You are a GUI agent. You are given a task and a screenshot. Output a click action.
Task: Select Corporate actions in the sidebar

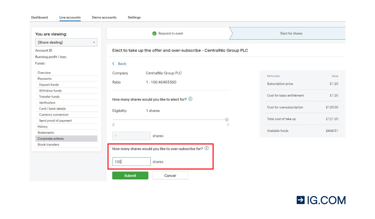click(66, 139)
